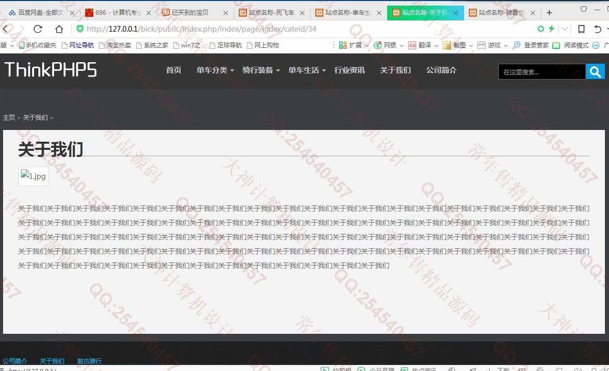This screenshot has height=371, width=609.
Task: Click 主页 in the breadcrumb
Action: pos(9,117)
